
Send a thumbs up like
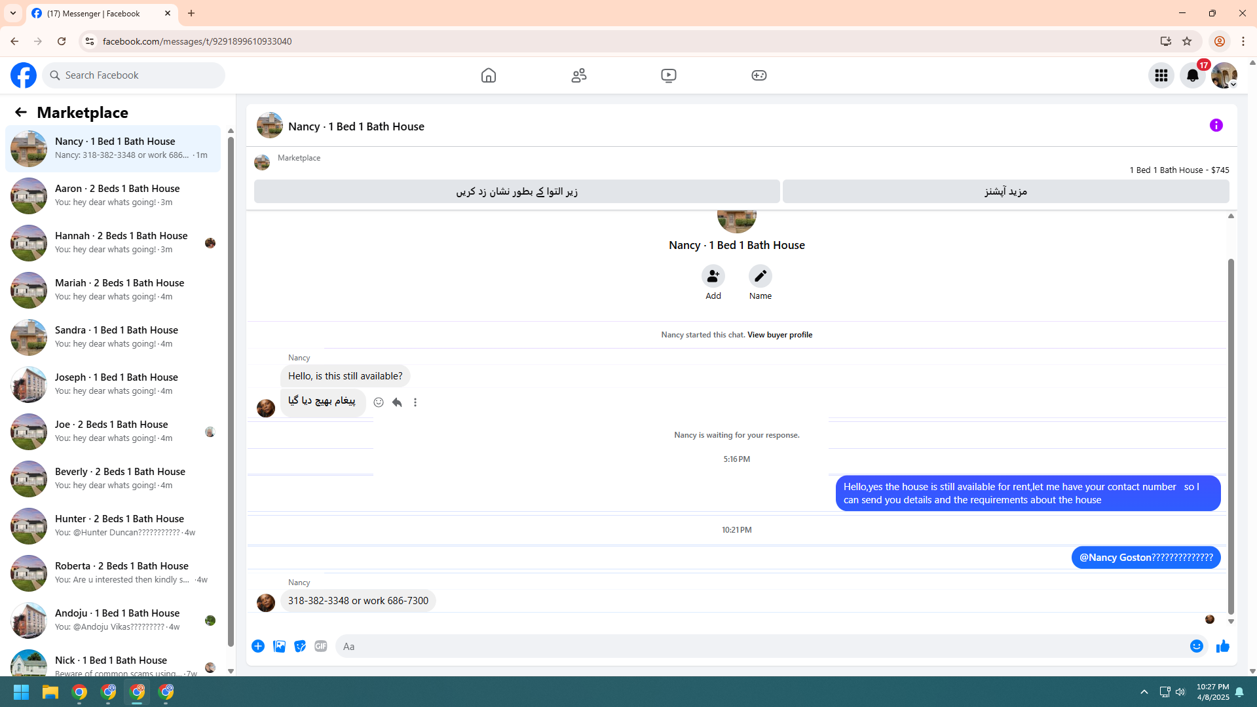pyautogui.click(x=1223, y=646)
